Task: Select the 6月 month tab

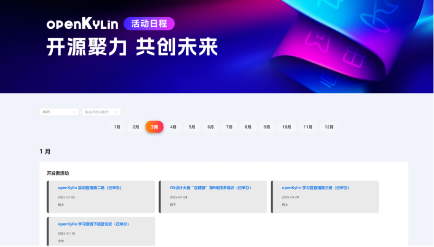Action: [x=211, y=127]
